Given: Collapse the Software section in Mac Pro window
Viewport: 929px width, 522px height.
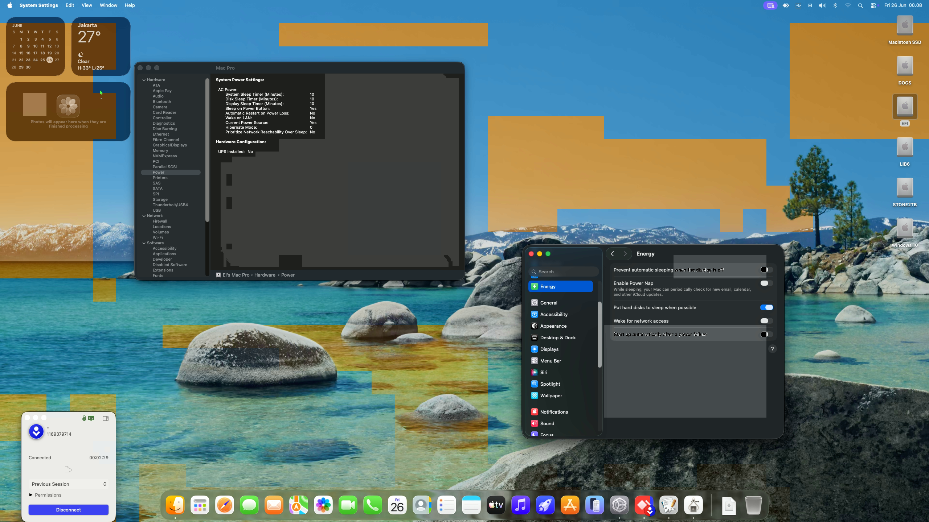Looking at the screenshot, I should [x=144, y=243].
